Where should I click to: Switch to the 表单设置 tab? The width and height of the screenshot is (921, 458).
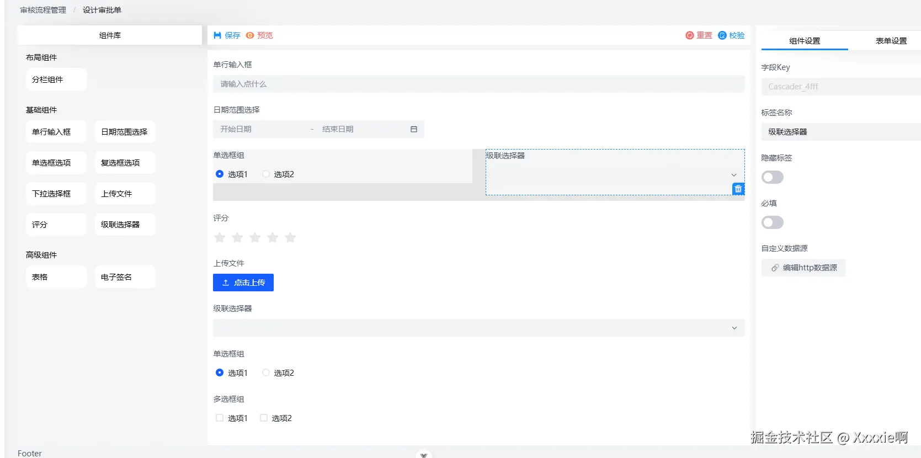(891, 41)
